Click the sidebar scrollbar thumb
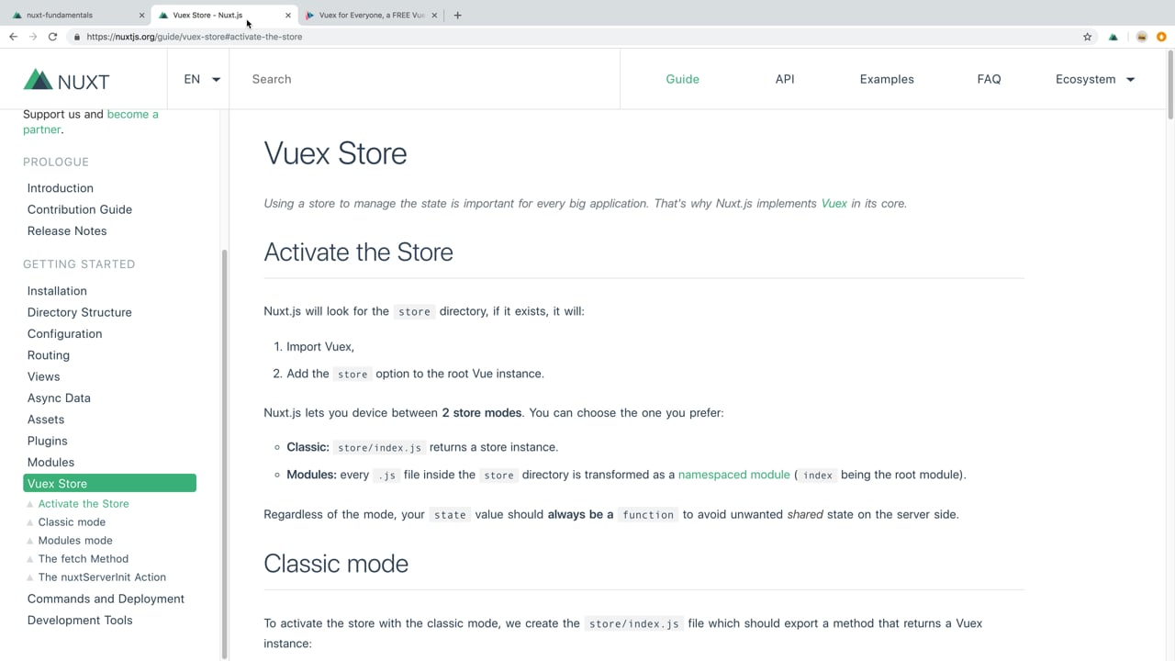The height and width of the screenshot is (661, 1175). point(224,454)
